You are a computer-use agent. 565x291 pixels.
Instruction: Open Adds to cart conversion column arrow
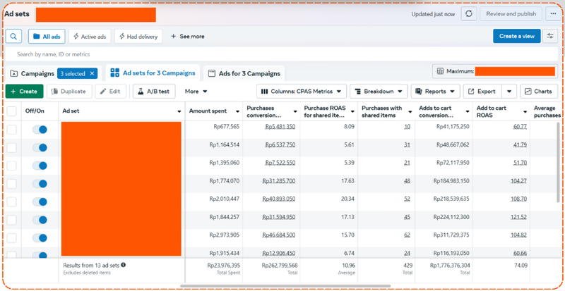(468, 111)
